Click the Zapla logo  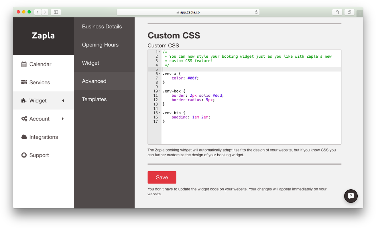43,36
